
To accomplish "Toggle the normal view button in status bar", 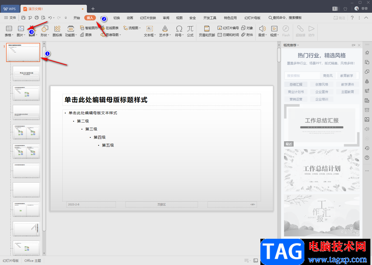I will pos(256,260).
